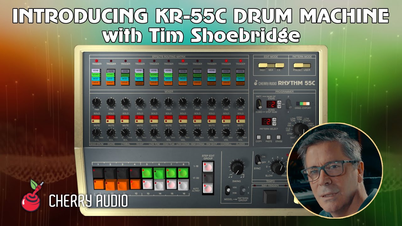
Task: Toggle orange step 9 button
Action: 99,184
